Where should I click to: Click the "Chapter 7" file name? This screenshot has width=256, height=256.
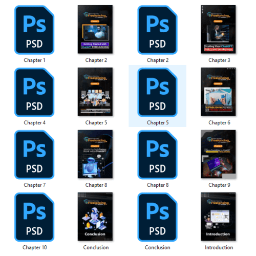coord(34,185)
